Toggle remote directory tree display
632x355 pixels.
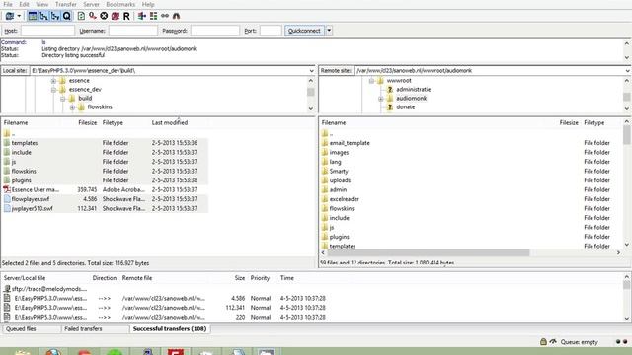click(55, 16)
